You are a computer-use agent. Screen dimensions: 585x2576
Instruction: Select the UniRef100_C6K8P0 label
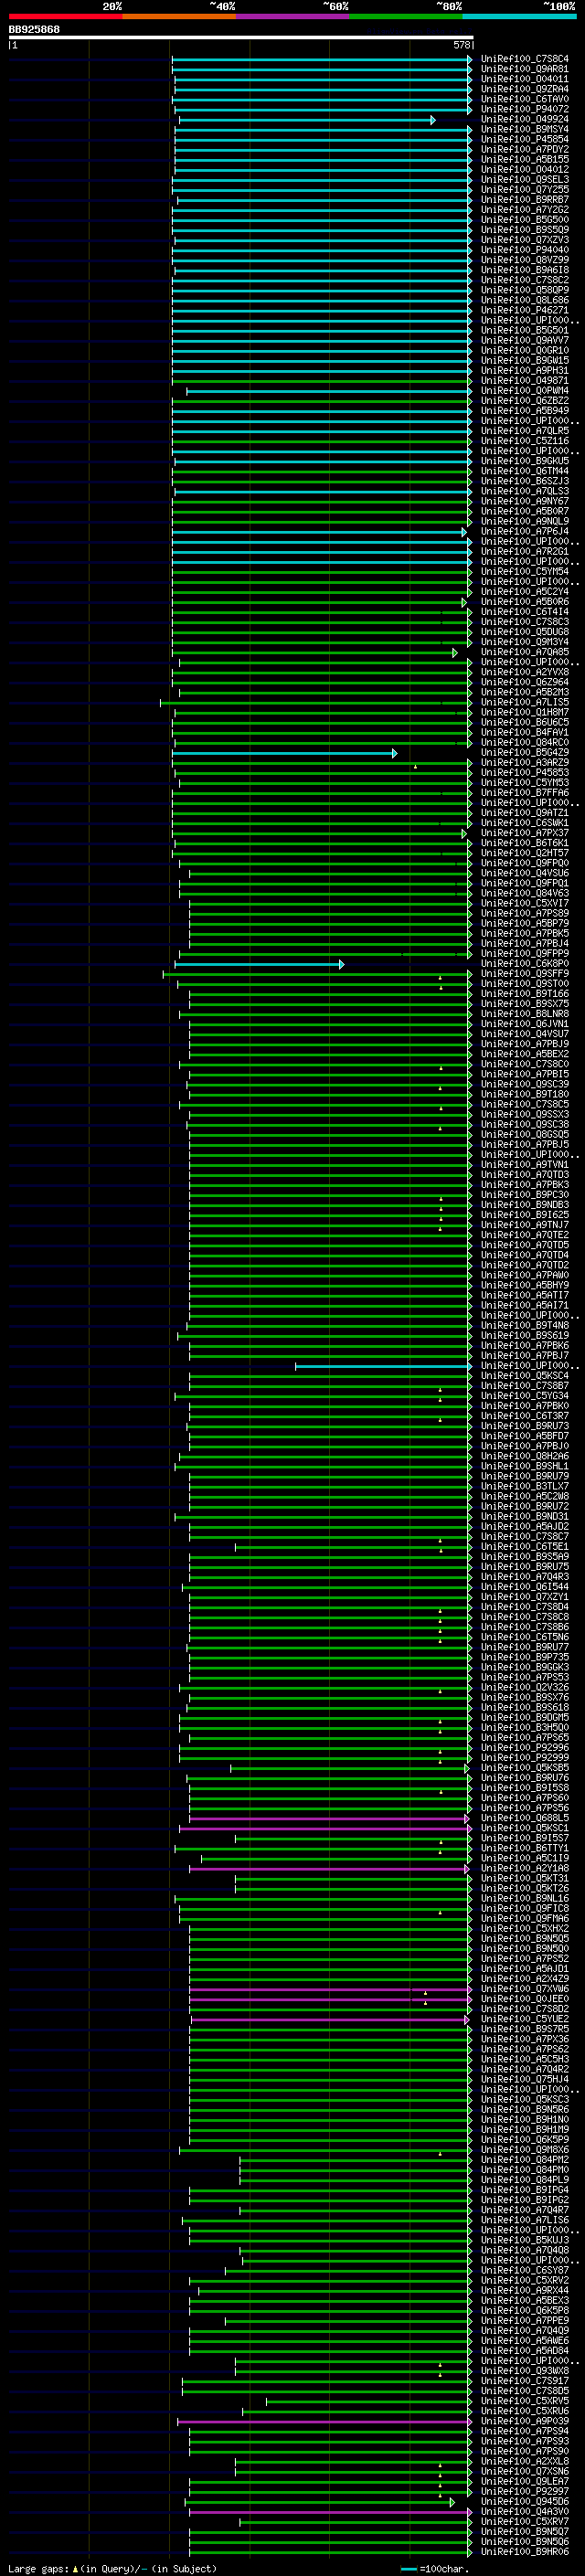(524, 963)
